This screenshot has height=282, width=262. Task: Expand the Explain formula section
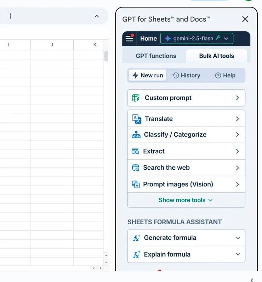point(186,254)
